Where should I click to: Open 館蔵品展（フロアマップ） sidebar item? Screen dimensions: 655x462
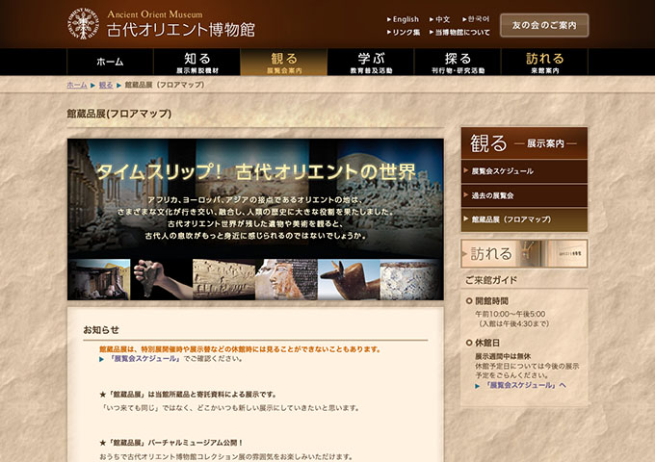[524, 219]
